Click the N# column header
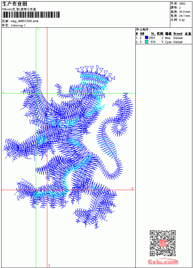193x268 pixels. pyautogui.click(x=142, y=34)
